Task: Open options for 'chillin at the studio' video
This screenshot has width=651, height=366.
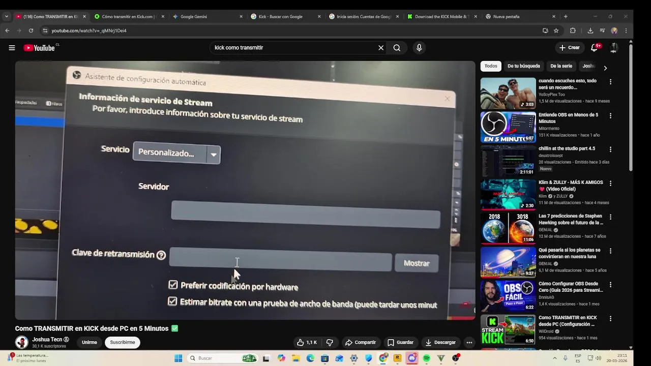Action: click(x=610, y=149)
